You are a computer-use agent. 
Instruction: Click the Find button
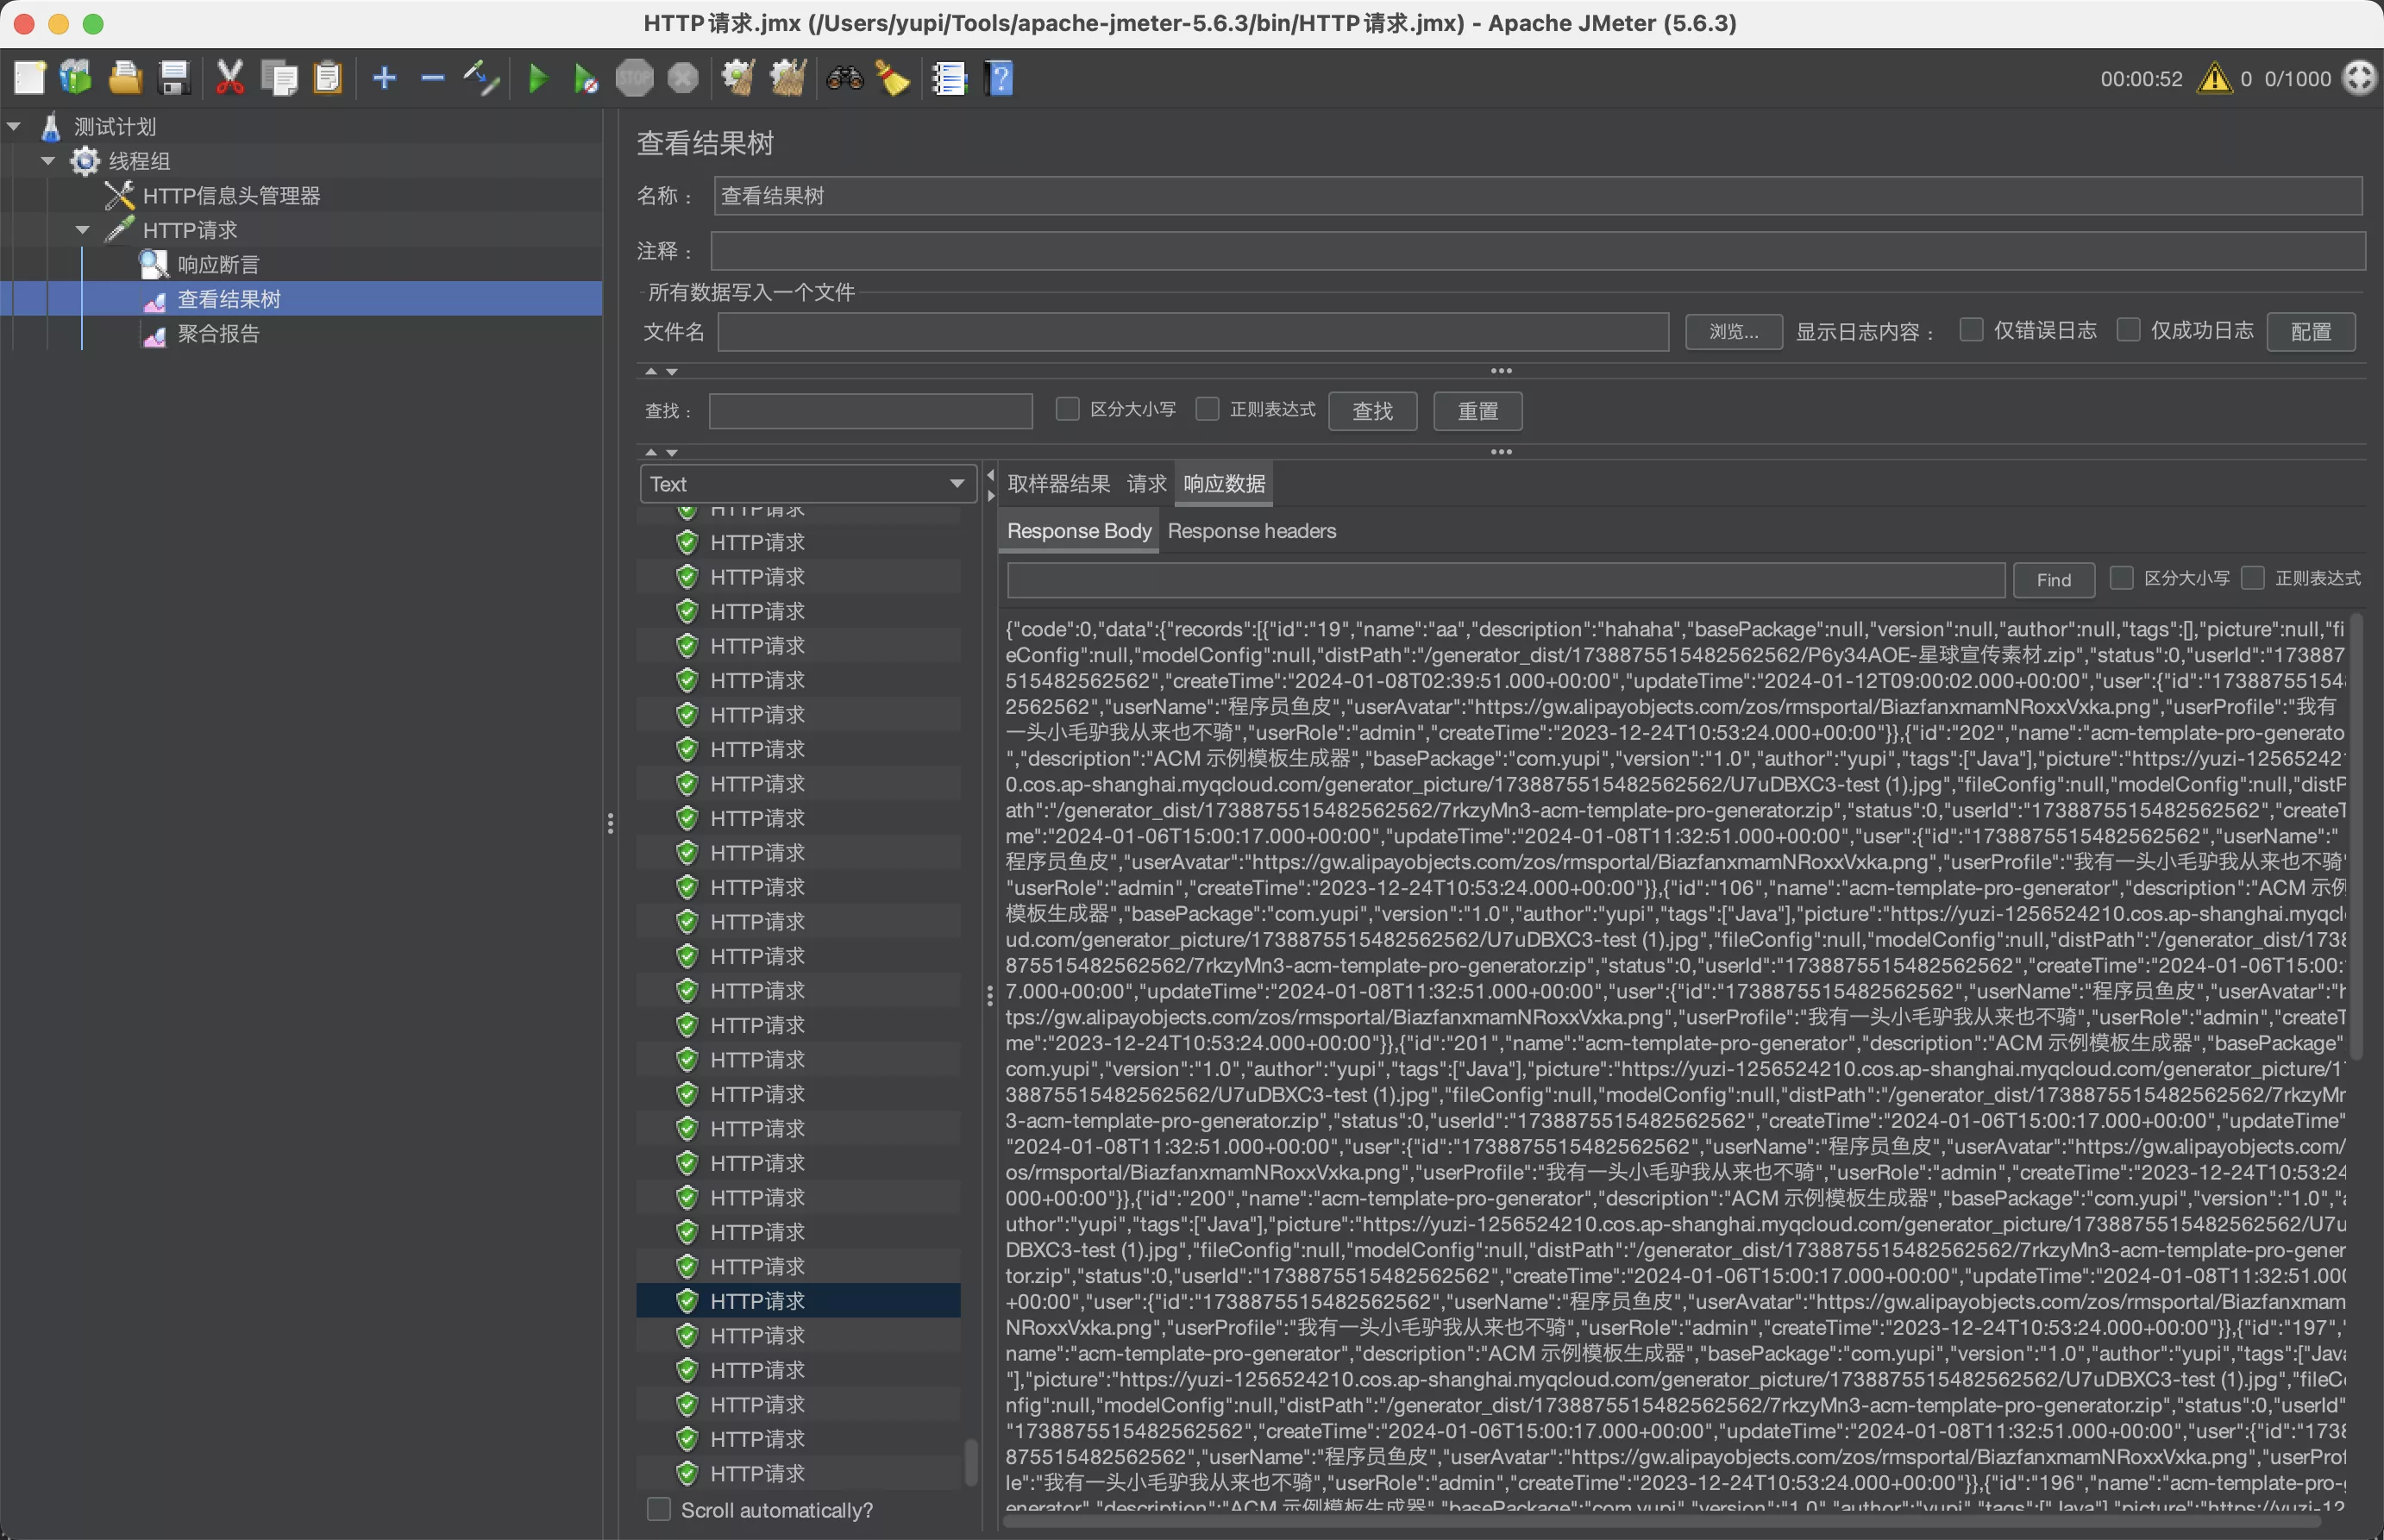pyautogui.click(x=2053, y=580)
